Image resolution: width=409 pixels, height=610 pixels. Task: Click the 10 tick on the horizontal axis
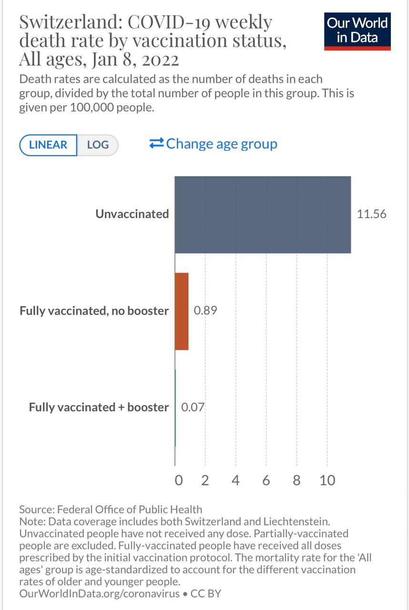click(327, 480)
